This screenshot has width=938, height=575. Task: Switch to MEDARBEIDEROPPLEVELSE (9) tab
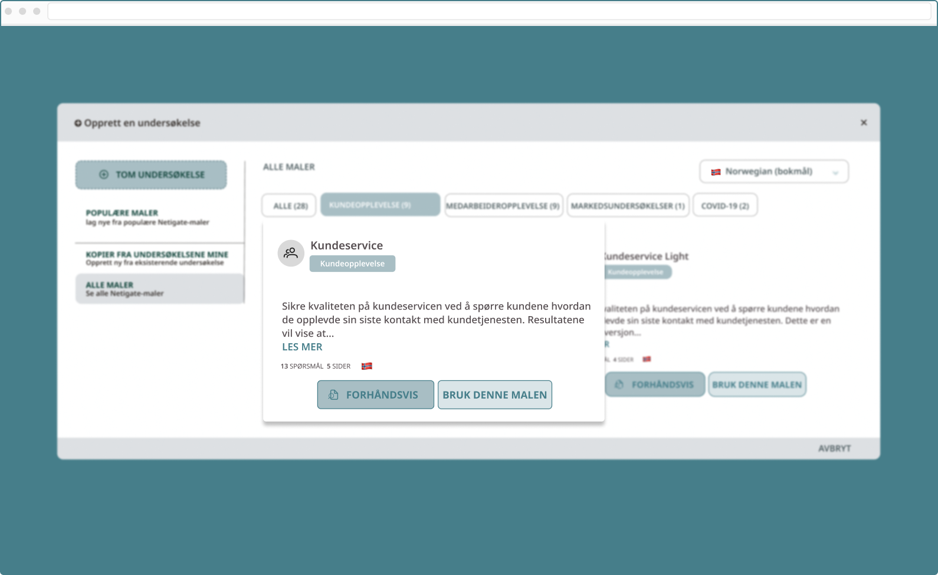(503, 206)
